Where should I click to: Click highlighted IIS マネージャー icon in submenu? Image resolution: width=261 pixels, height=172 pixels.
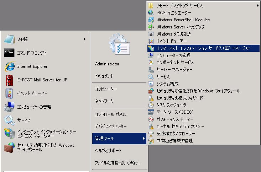tap(151, 48)
